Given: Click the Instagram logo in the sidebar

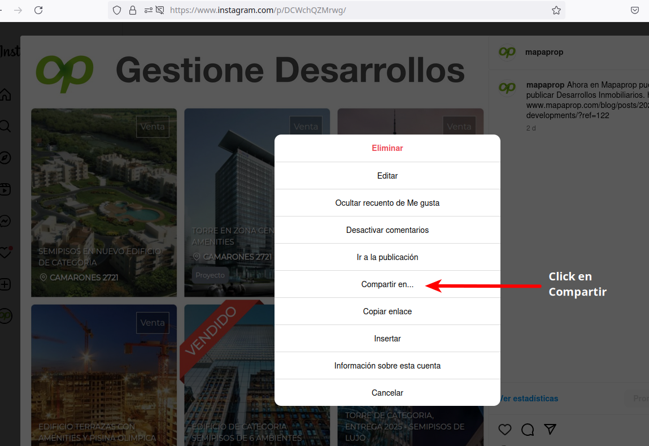Looking at the screenshot, I should click(9, 51).
